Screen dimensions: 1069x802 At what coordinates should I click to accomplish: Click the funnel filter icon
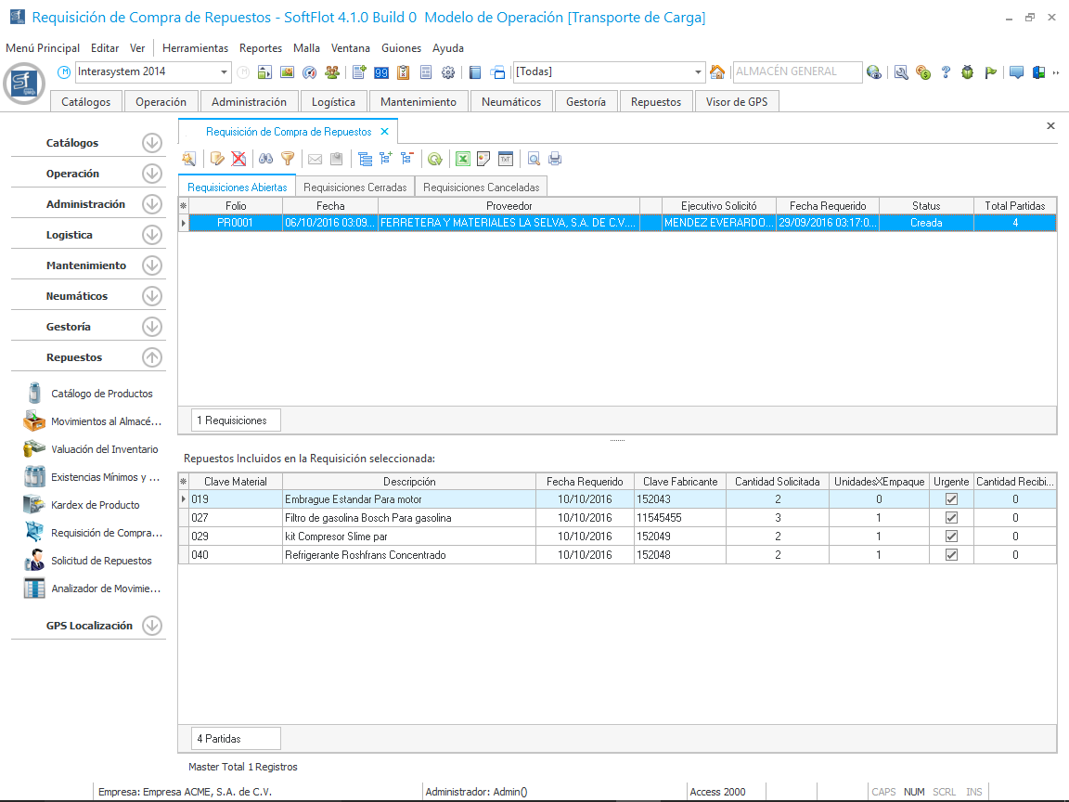pos(288,159)
